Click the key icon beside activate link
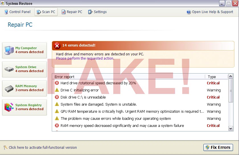The width and height of the screenshot is (239, 155). [x=5, y=147]
